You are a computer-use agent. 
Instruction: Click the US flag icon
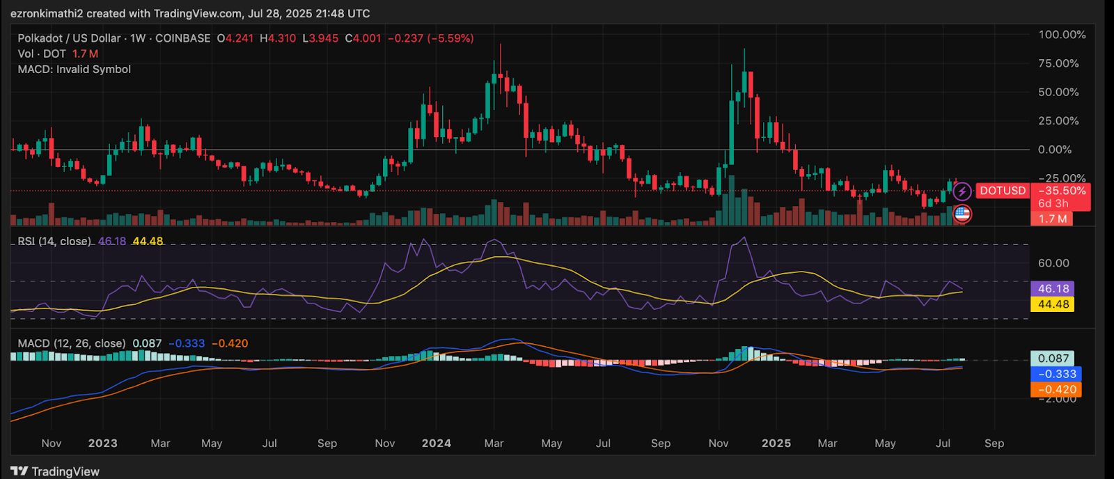(x=962, y=214)
